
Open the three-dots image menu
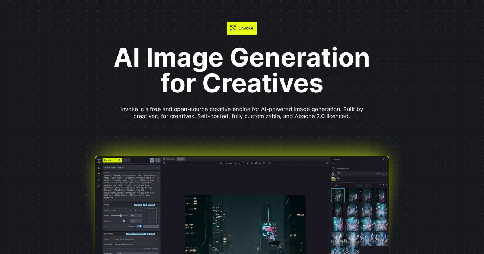(x=221, y=163)
